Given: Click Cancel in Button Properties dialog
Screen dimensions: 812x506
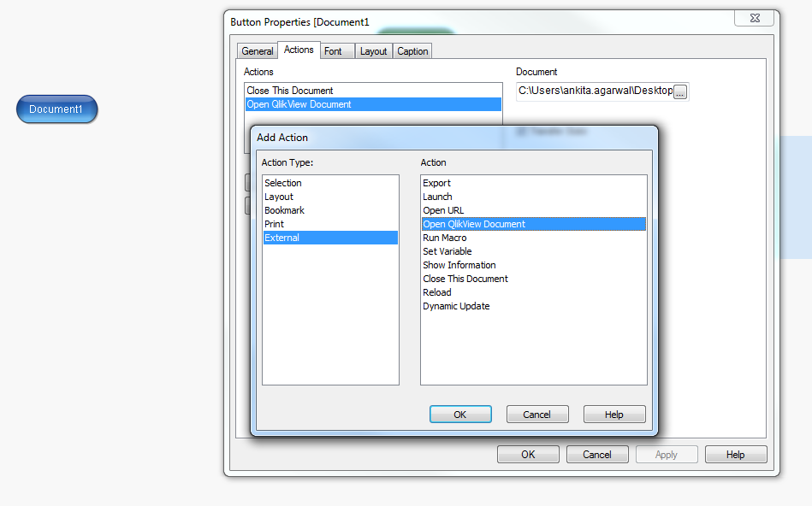Looking at the screenshot, I should click(597, 454).
